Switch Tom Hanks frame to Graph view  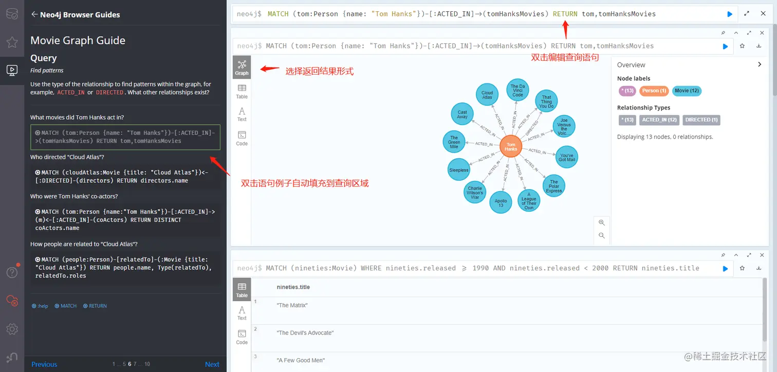pos(242,67)
